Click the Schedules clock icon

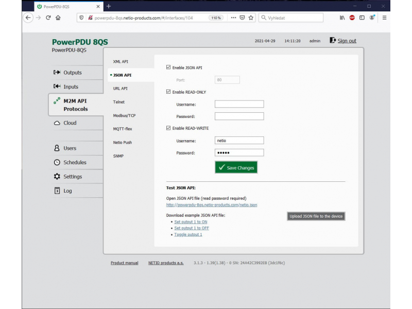(x=57, y=162)
